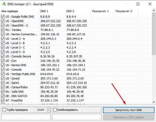Select the 208.67.222.222 cell

tap(51, 21)
